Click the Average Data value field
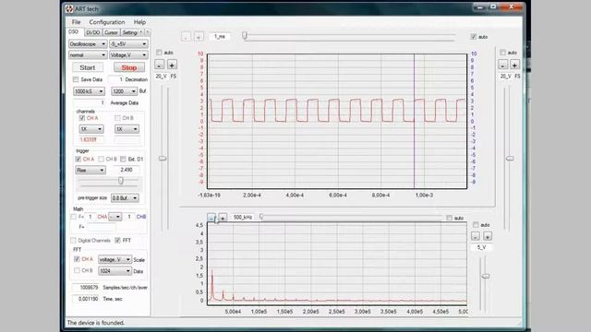Image resolution: width=591 pixels, height=332 pixels. [90, 102]
